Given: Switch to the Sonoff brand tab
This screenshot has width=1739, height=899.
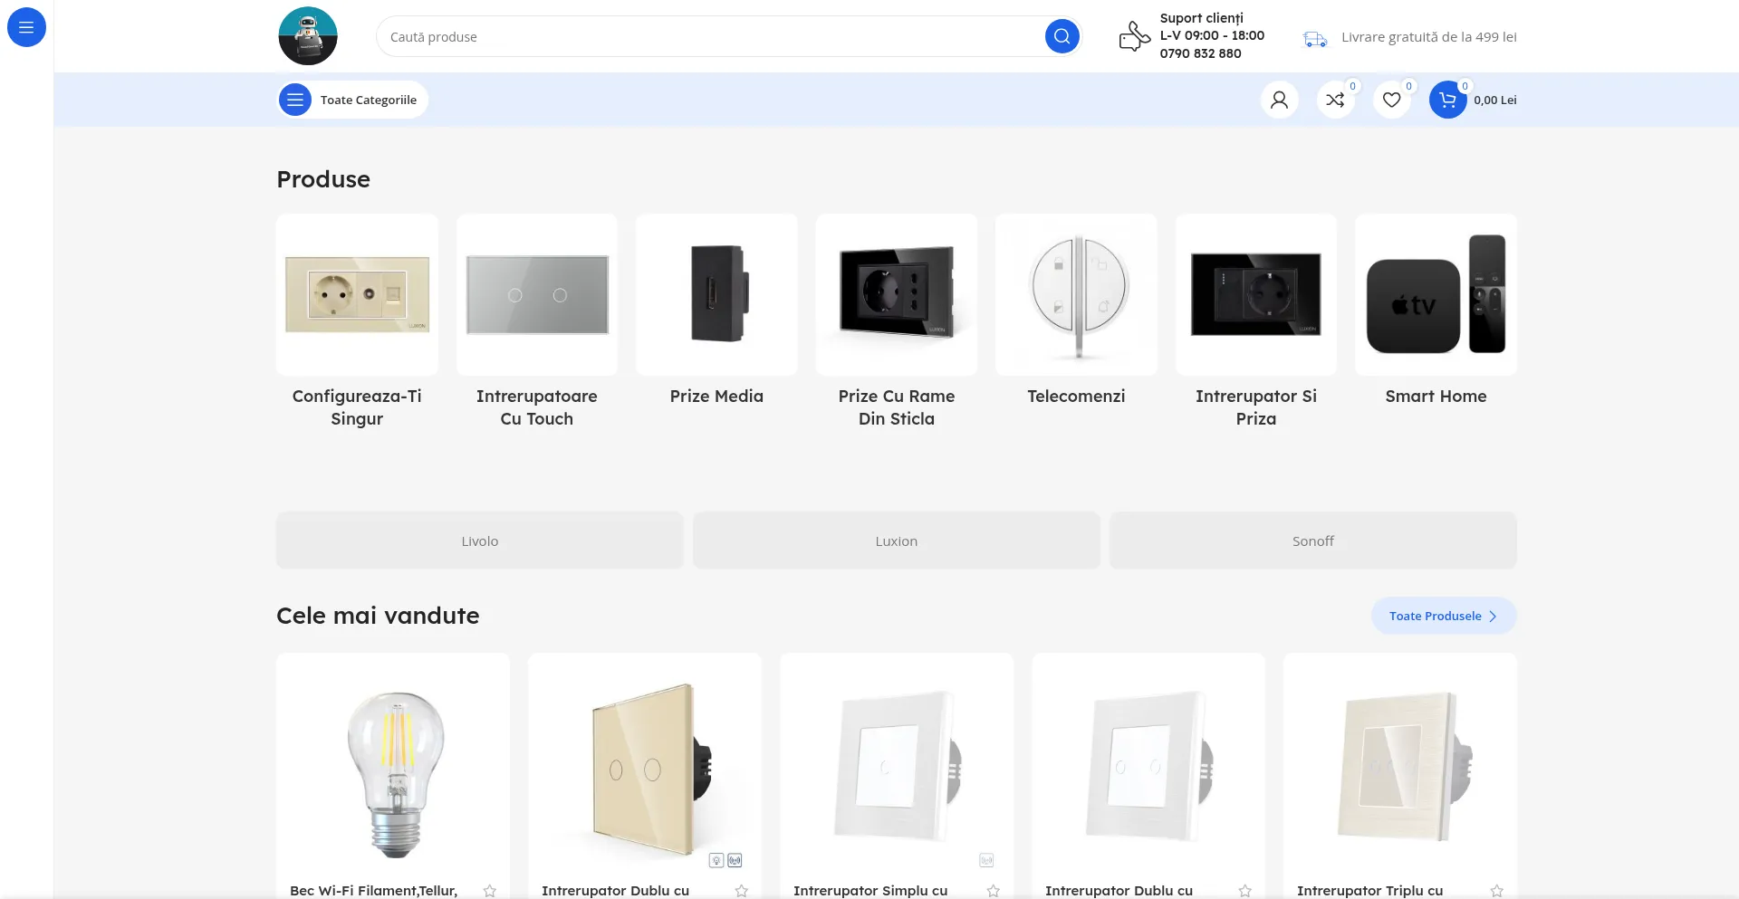Looking at the screenshot, I should tap(1312, 540).
